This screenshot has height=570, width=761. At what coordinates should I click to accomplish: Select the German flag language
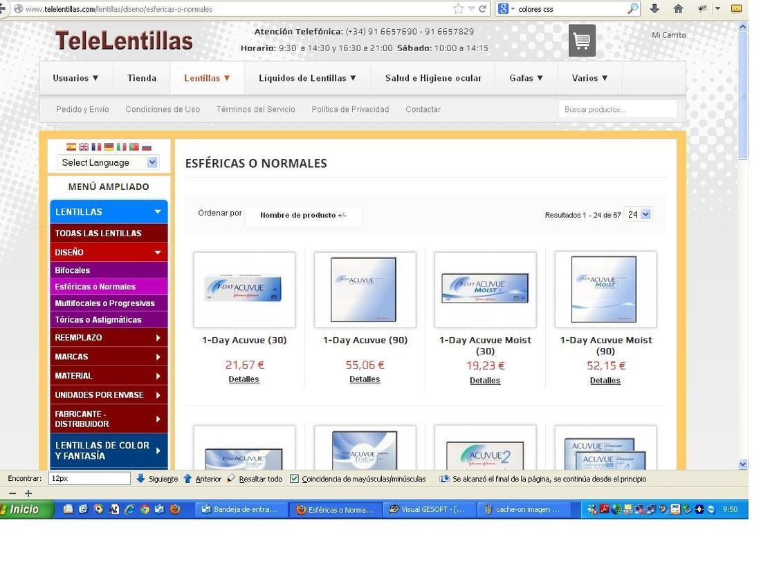109,147
